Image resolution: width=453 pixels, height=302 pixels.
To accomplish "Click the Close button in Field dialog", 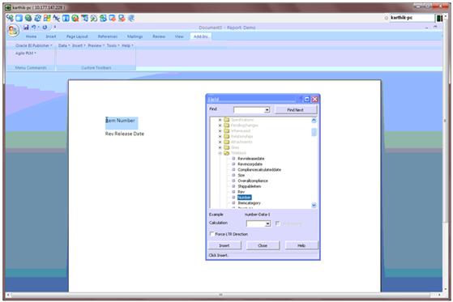I will click(x=263, y=245).
